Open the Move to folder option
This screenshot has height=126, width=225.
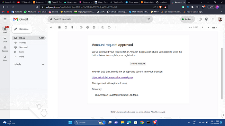(x=103, y=28)
